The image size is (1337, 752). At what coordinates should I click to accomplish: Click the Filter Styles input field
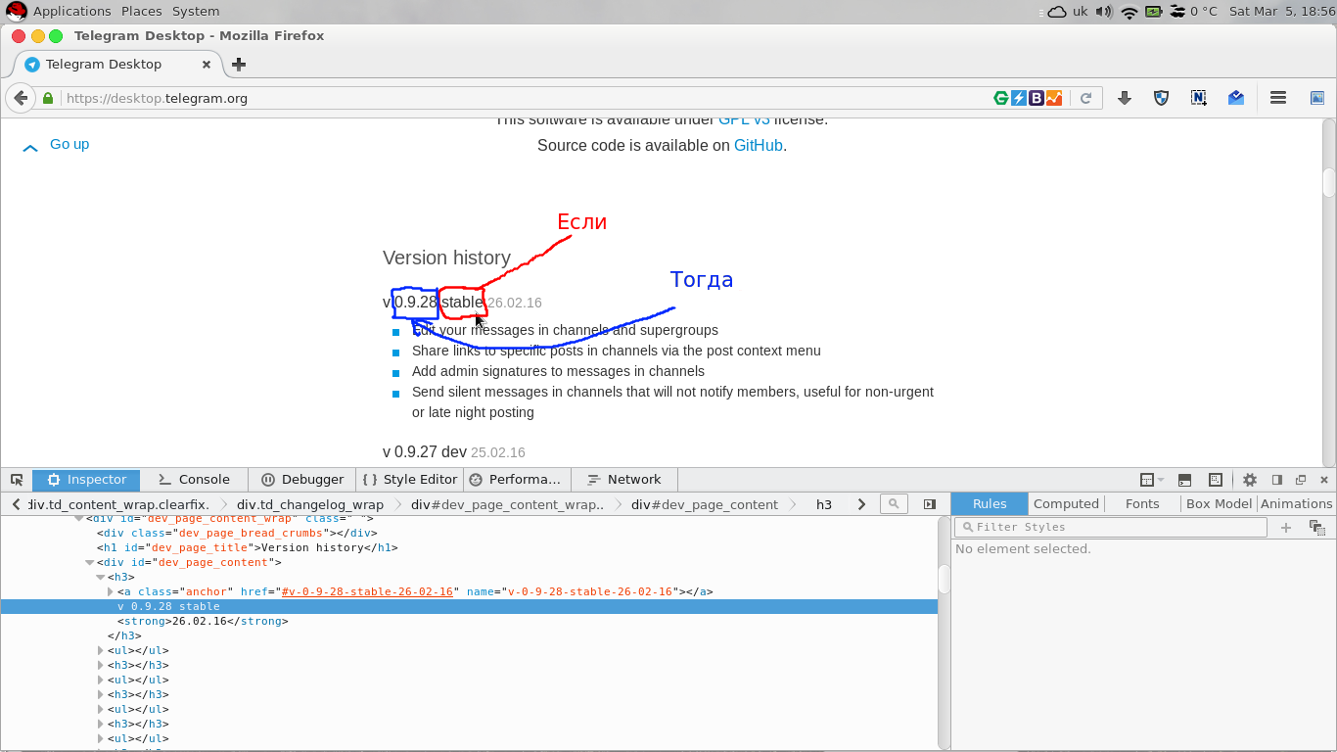click(1111, 527)
